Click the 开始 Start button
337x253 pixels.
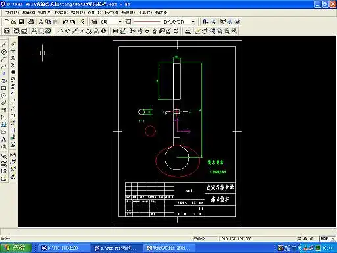16,248
